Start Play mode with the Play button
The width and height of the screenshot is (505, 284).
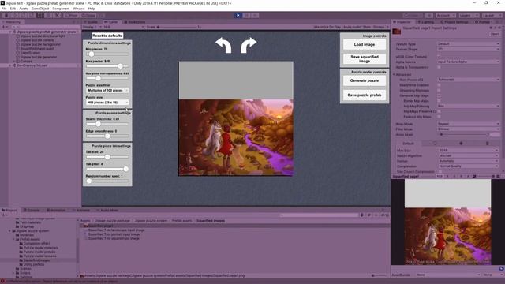click(x=238, y=15)
